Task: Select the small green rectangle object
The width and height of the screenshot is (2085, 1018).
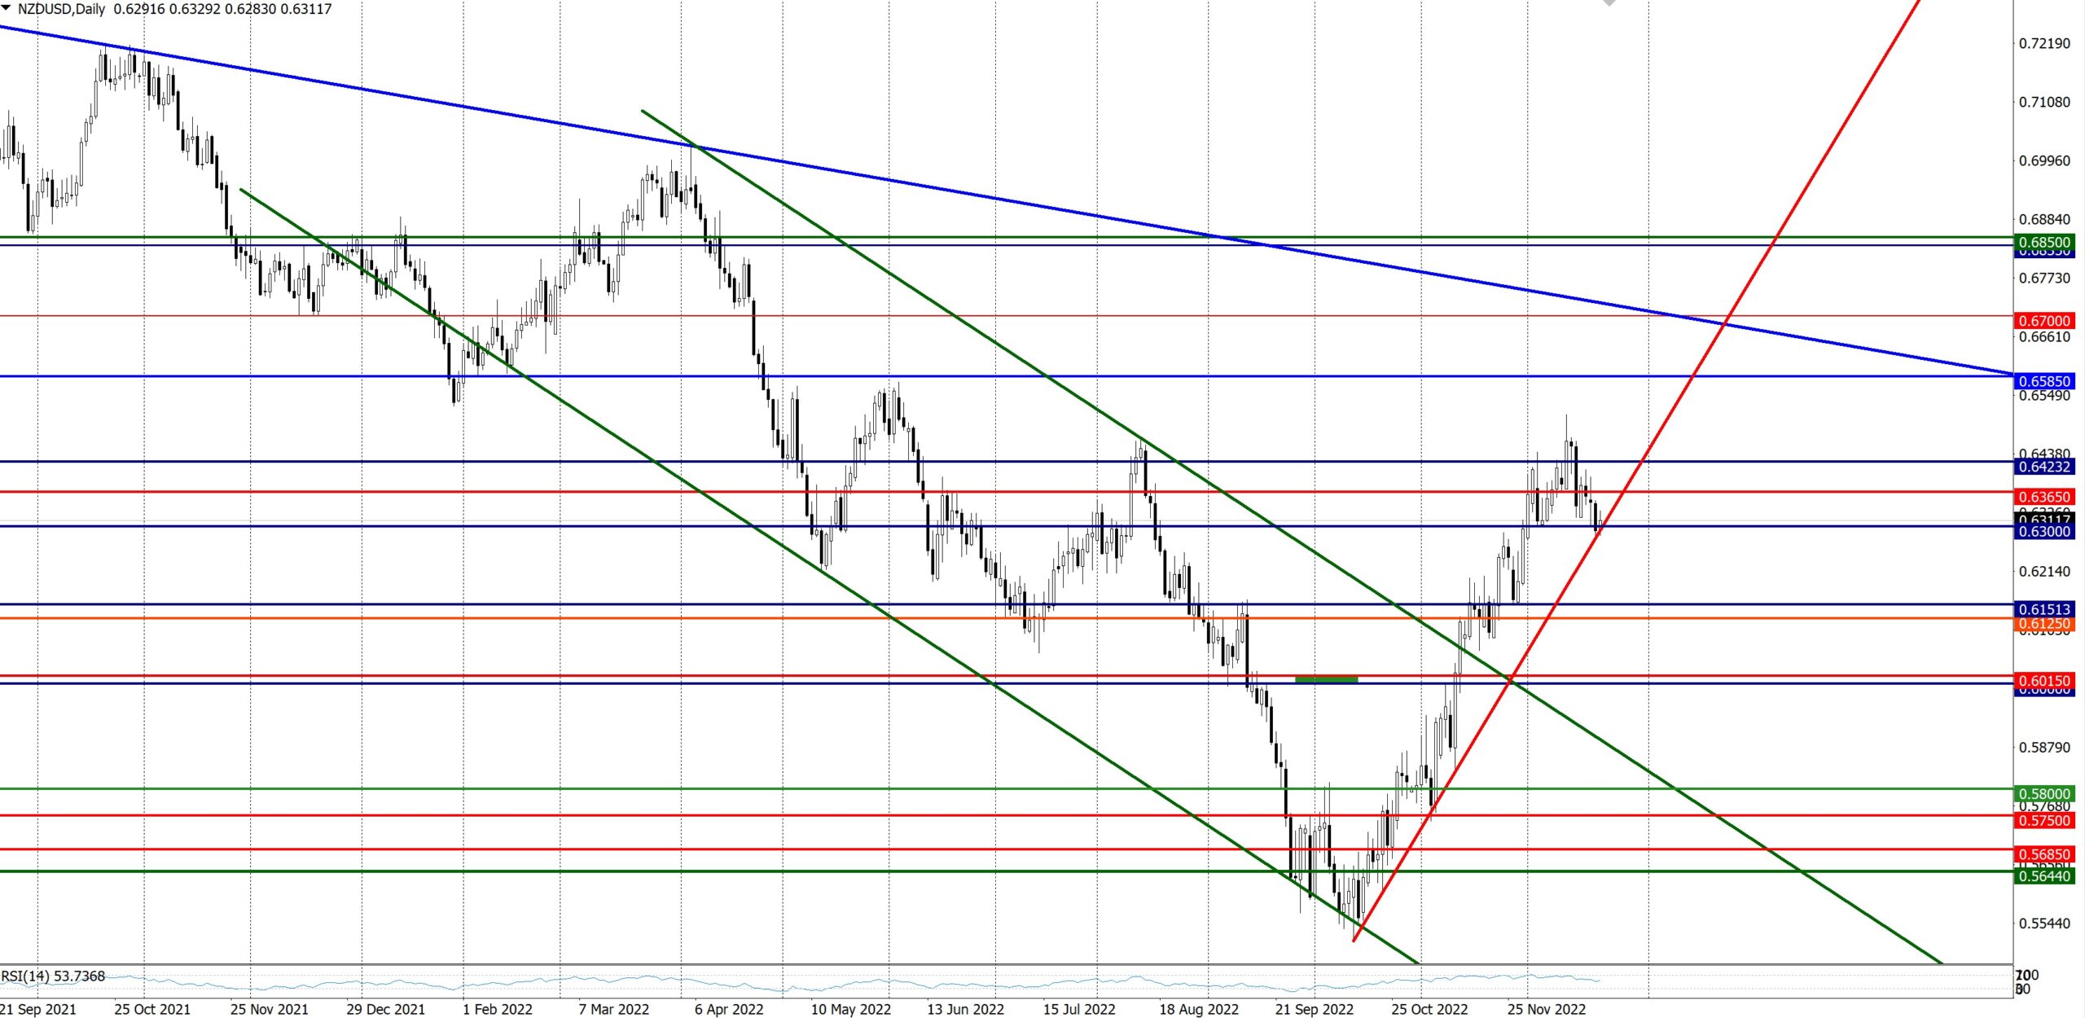Action: [1326, 678]
